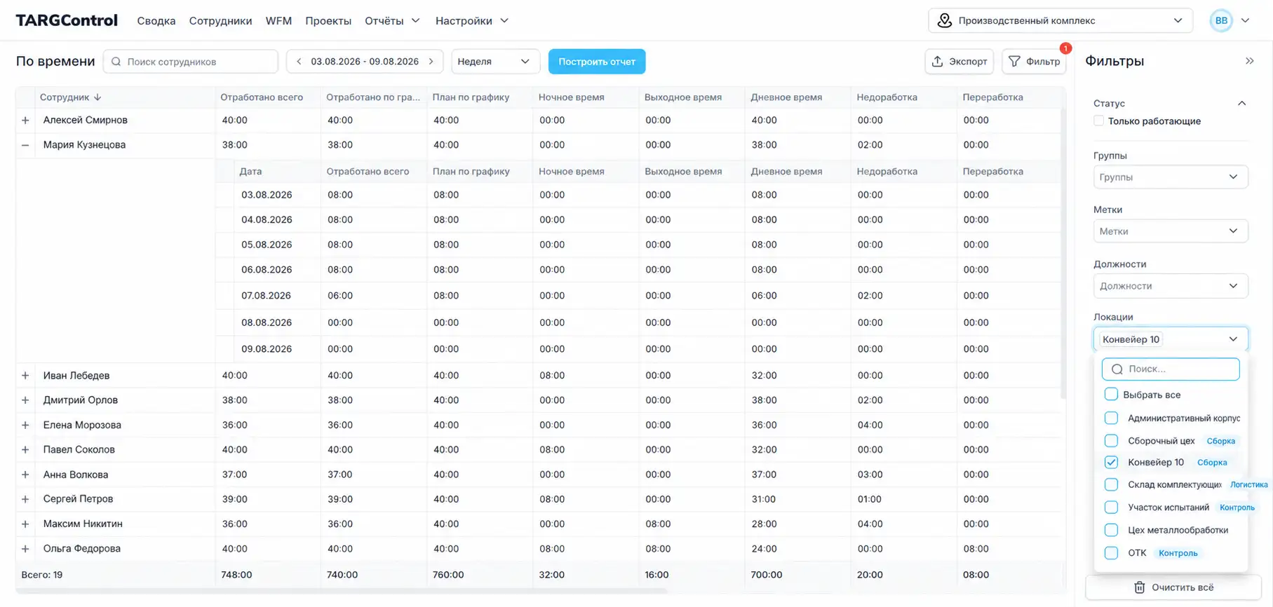This screenshot has width=1273, height=607.
Task: Click the Фильтр button
Action: [1034, 62]
